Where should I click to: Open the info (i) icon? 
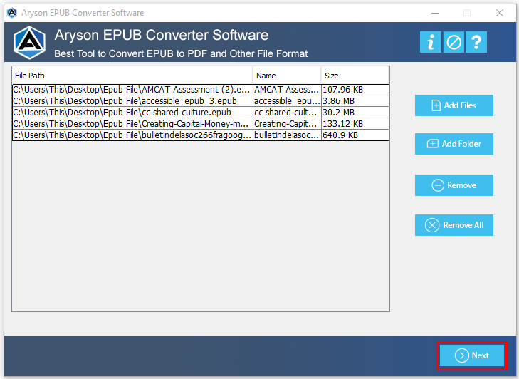(x=430, y=42)
